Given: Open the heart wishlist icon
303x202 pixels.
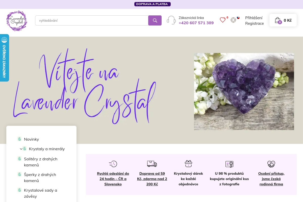Looking at the screenshot, I should click(x=222, y=20).
